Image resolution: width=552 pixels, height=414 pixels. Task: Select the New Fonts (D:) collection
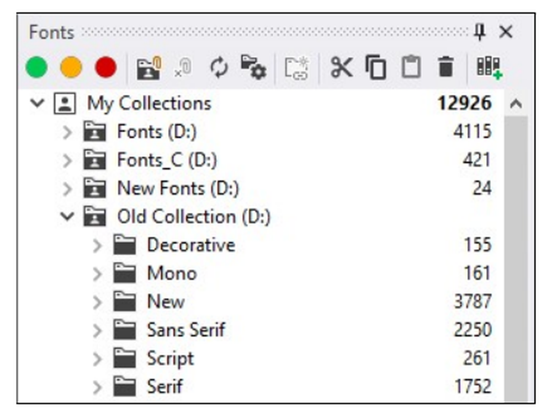click(x=178, y=189)
